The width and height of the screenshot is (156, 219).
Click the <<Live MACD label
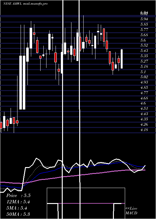tap(131, 211)
